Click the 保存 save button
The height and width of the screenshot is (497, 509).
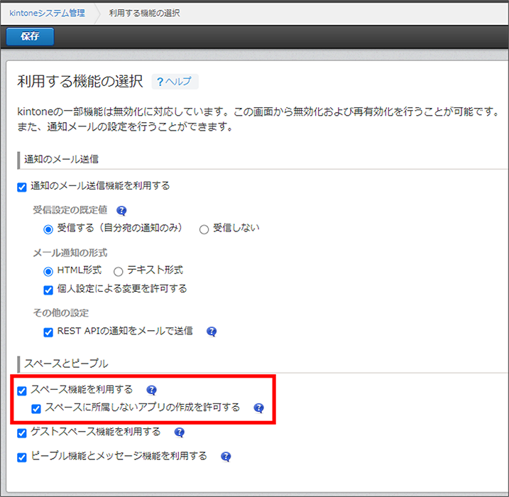30,36
